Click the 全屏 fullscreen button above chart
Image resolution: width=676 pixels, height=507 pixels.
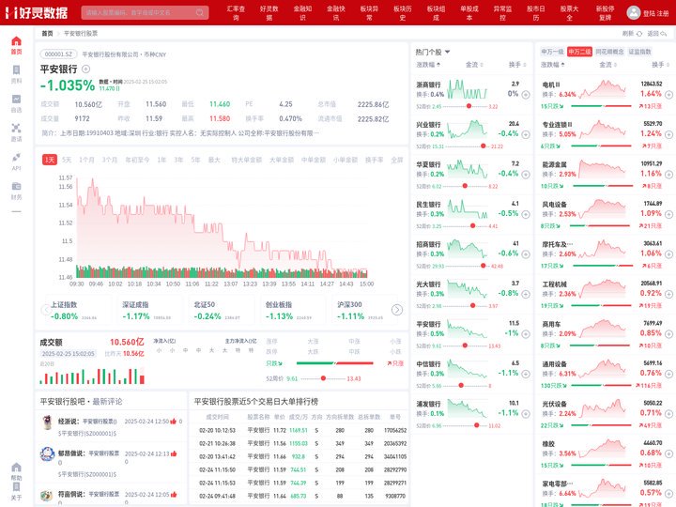point(396,160)
